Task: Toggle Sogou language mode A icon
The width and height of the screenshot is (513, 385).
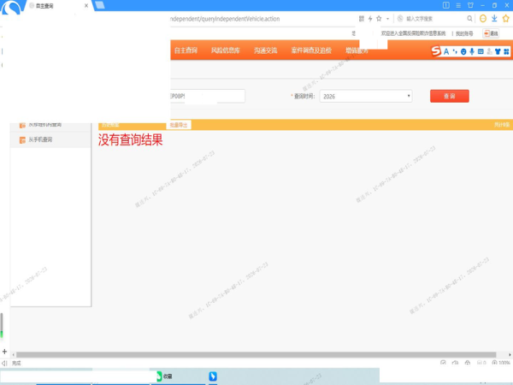Action: [446, 51]
